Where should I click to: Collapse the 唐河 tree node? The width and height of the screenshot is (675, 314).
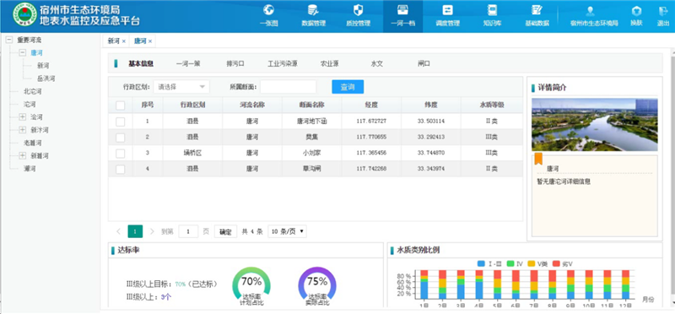tap(23, 52)
